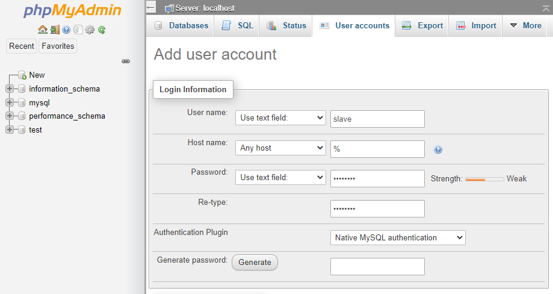553x294 pixels.
Task: Switch to the SQL tab
Action: coord(236,25)
